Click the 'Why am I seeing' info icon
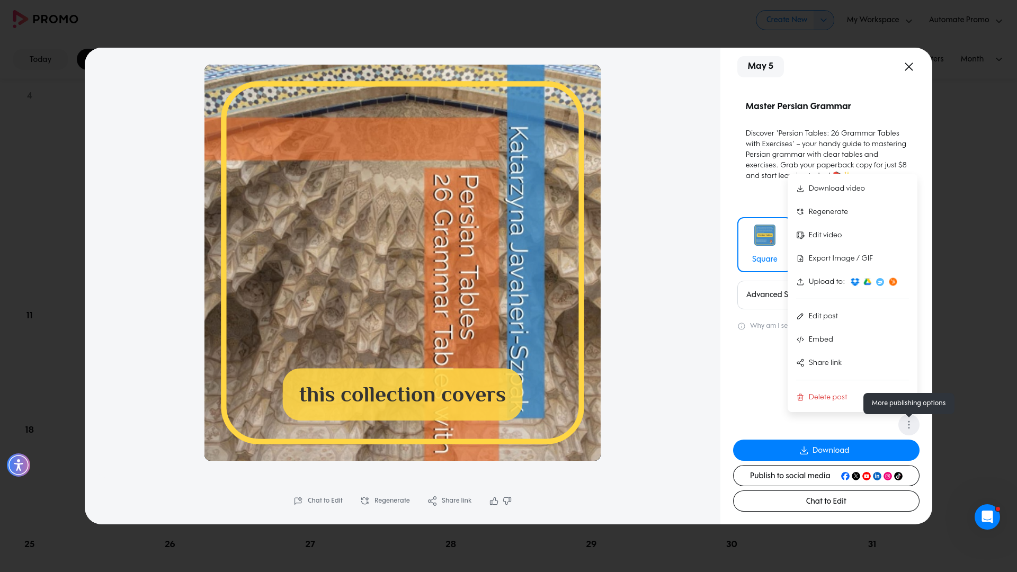 tap(742, 326)
